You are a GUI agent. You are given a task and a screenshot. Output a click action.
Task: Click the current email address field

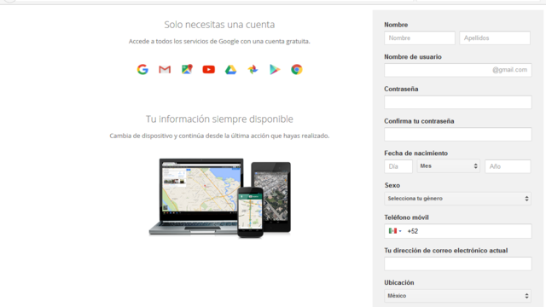pos(458,264)
